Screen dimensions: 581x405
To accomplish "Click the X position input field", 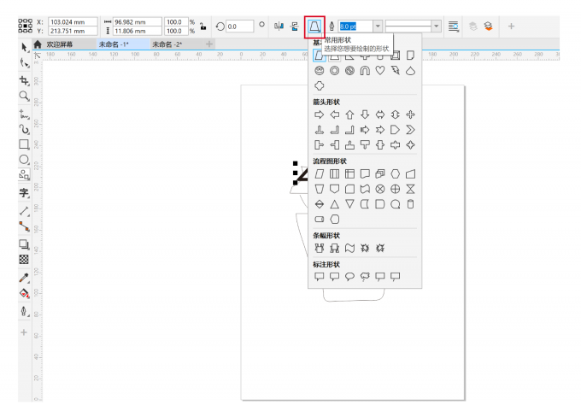I will [x=72, y=21].
